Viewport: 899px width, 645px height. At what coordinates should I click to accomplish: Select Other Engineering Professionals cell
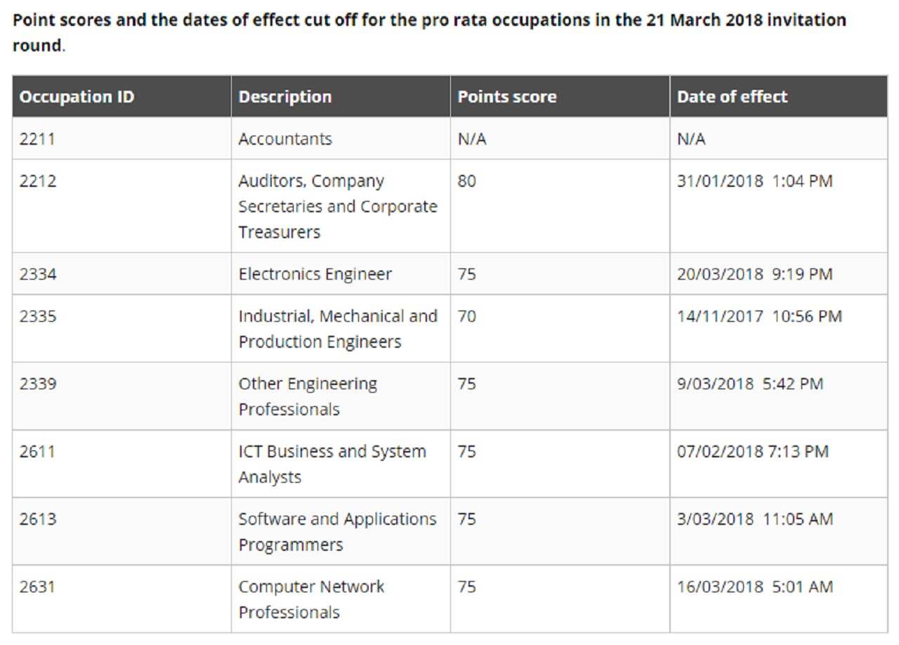click(x=308, y=396)
